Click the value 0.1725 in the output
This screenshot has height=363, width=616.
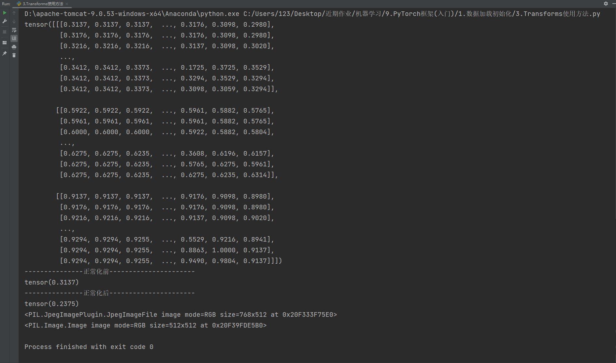click(x=192, y=67)
